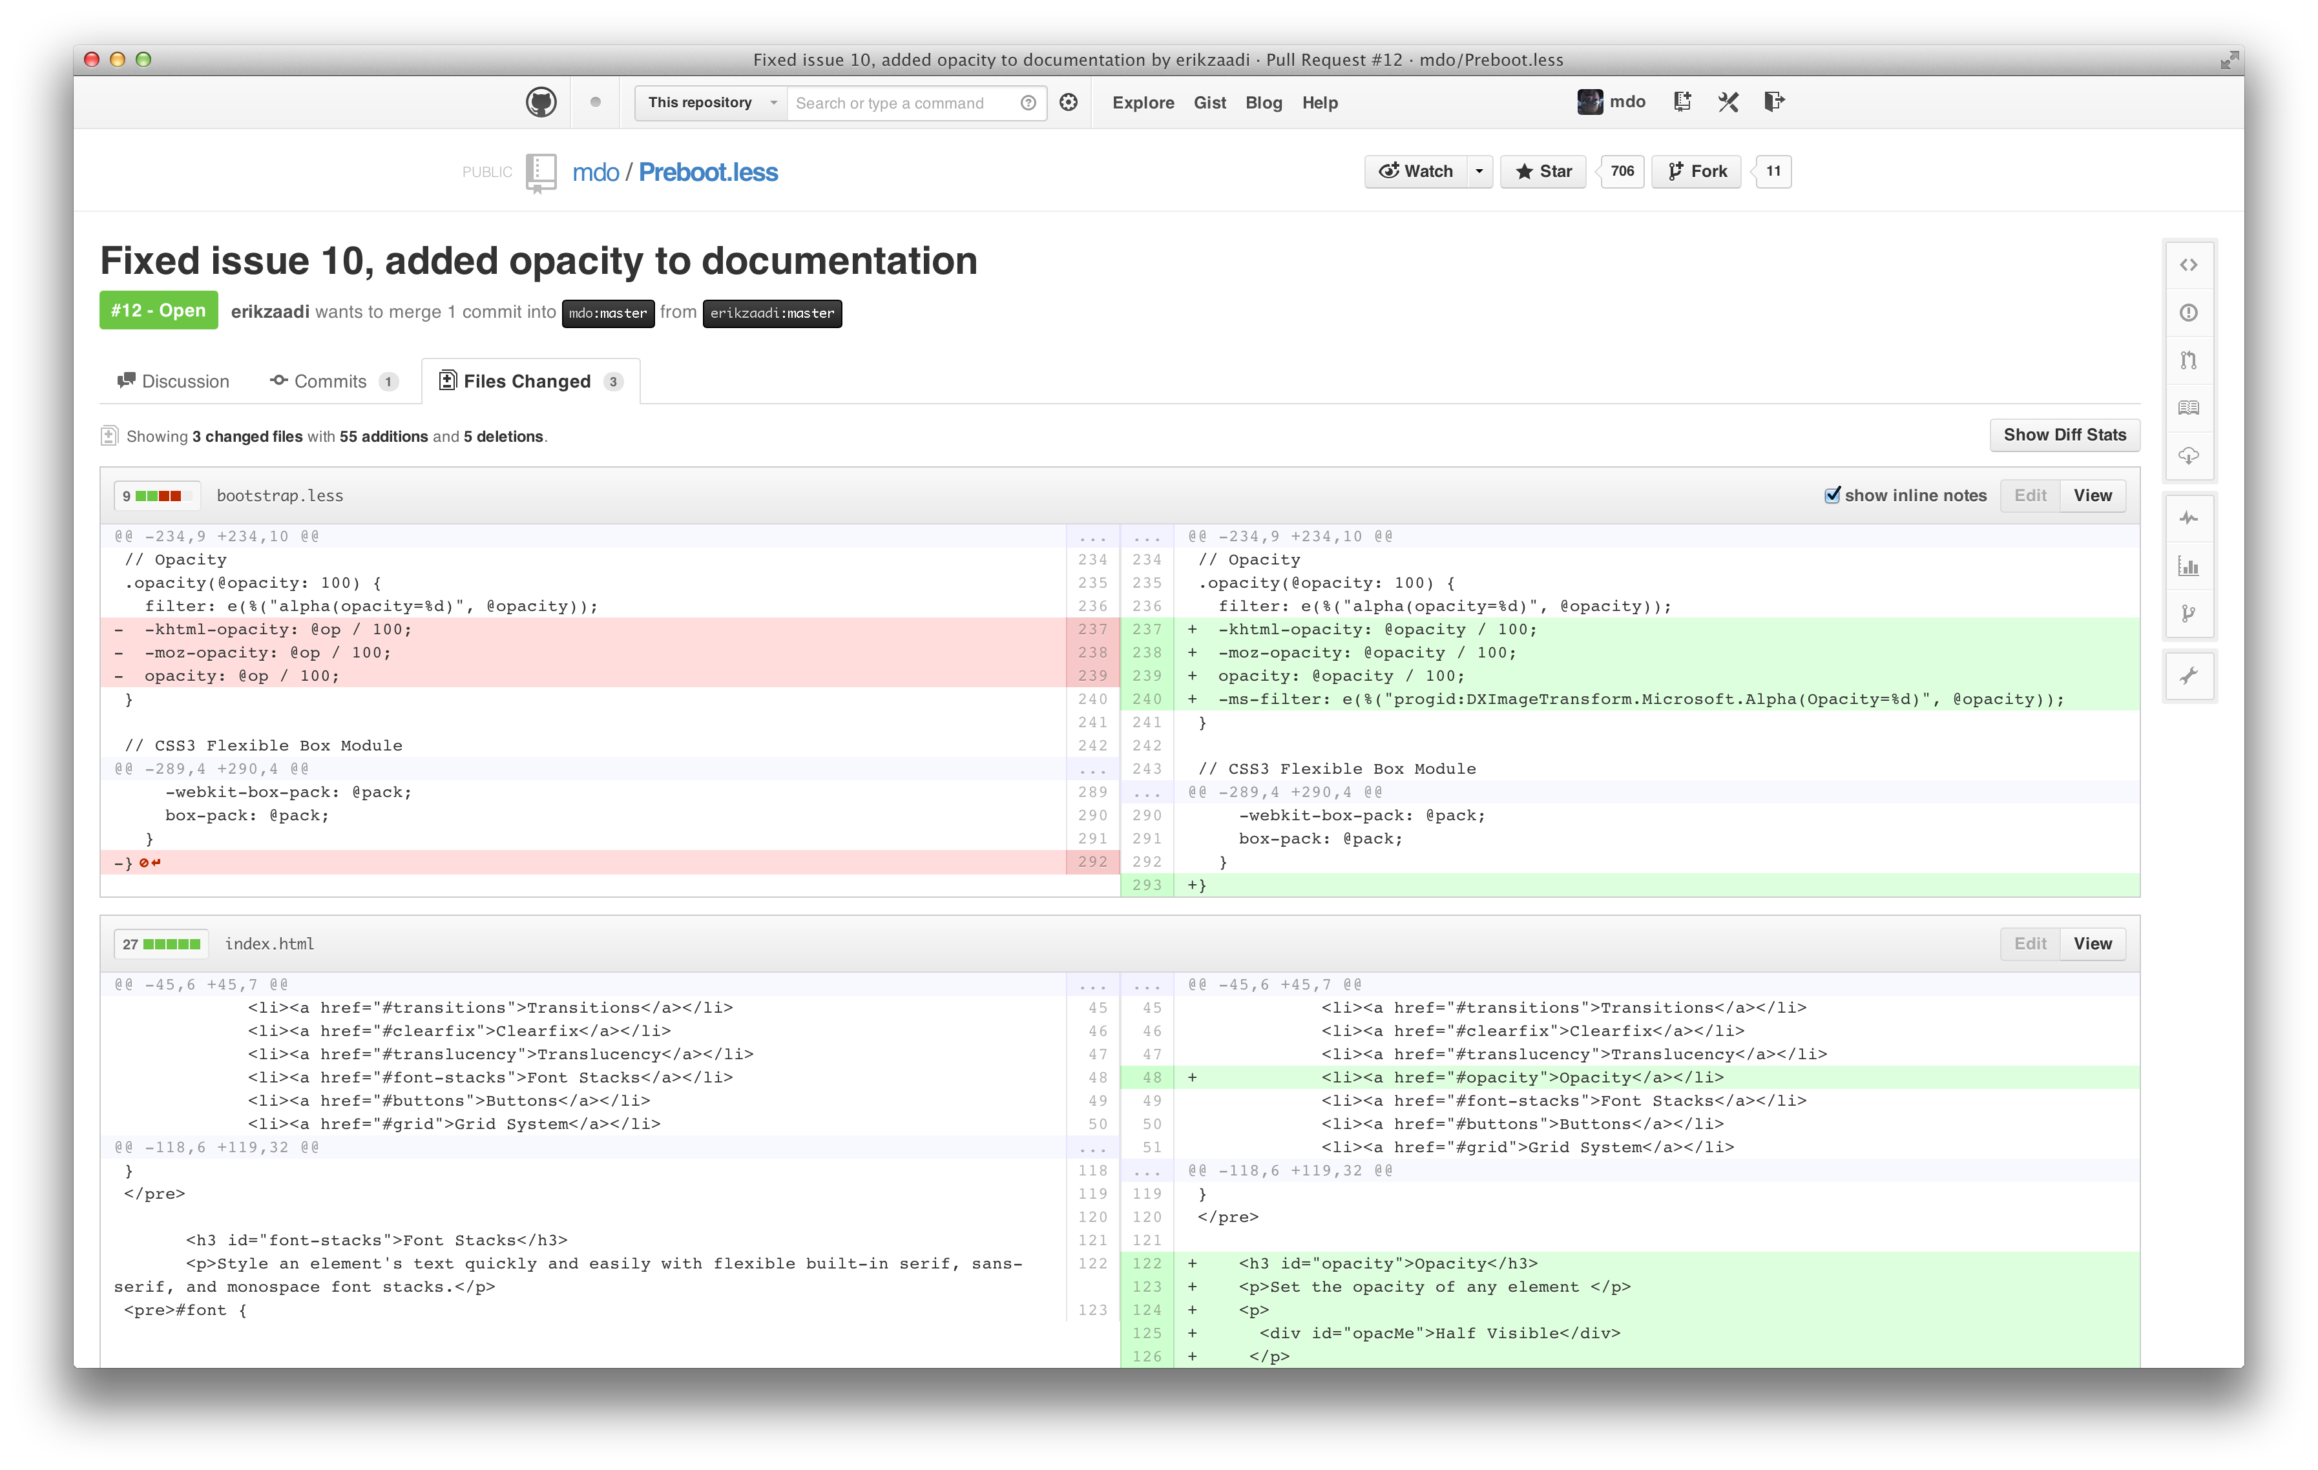Open Help in the top navigation
This screenshot has height=1470, width=2318.
(x=1320, y=103)
